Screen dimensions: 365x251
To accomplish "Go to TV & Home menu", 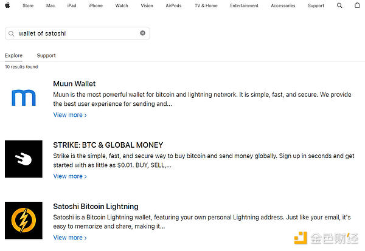I will click(x=206, y=5).
